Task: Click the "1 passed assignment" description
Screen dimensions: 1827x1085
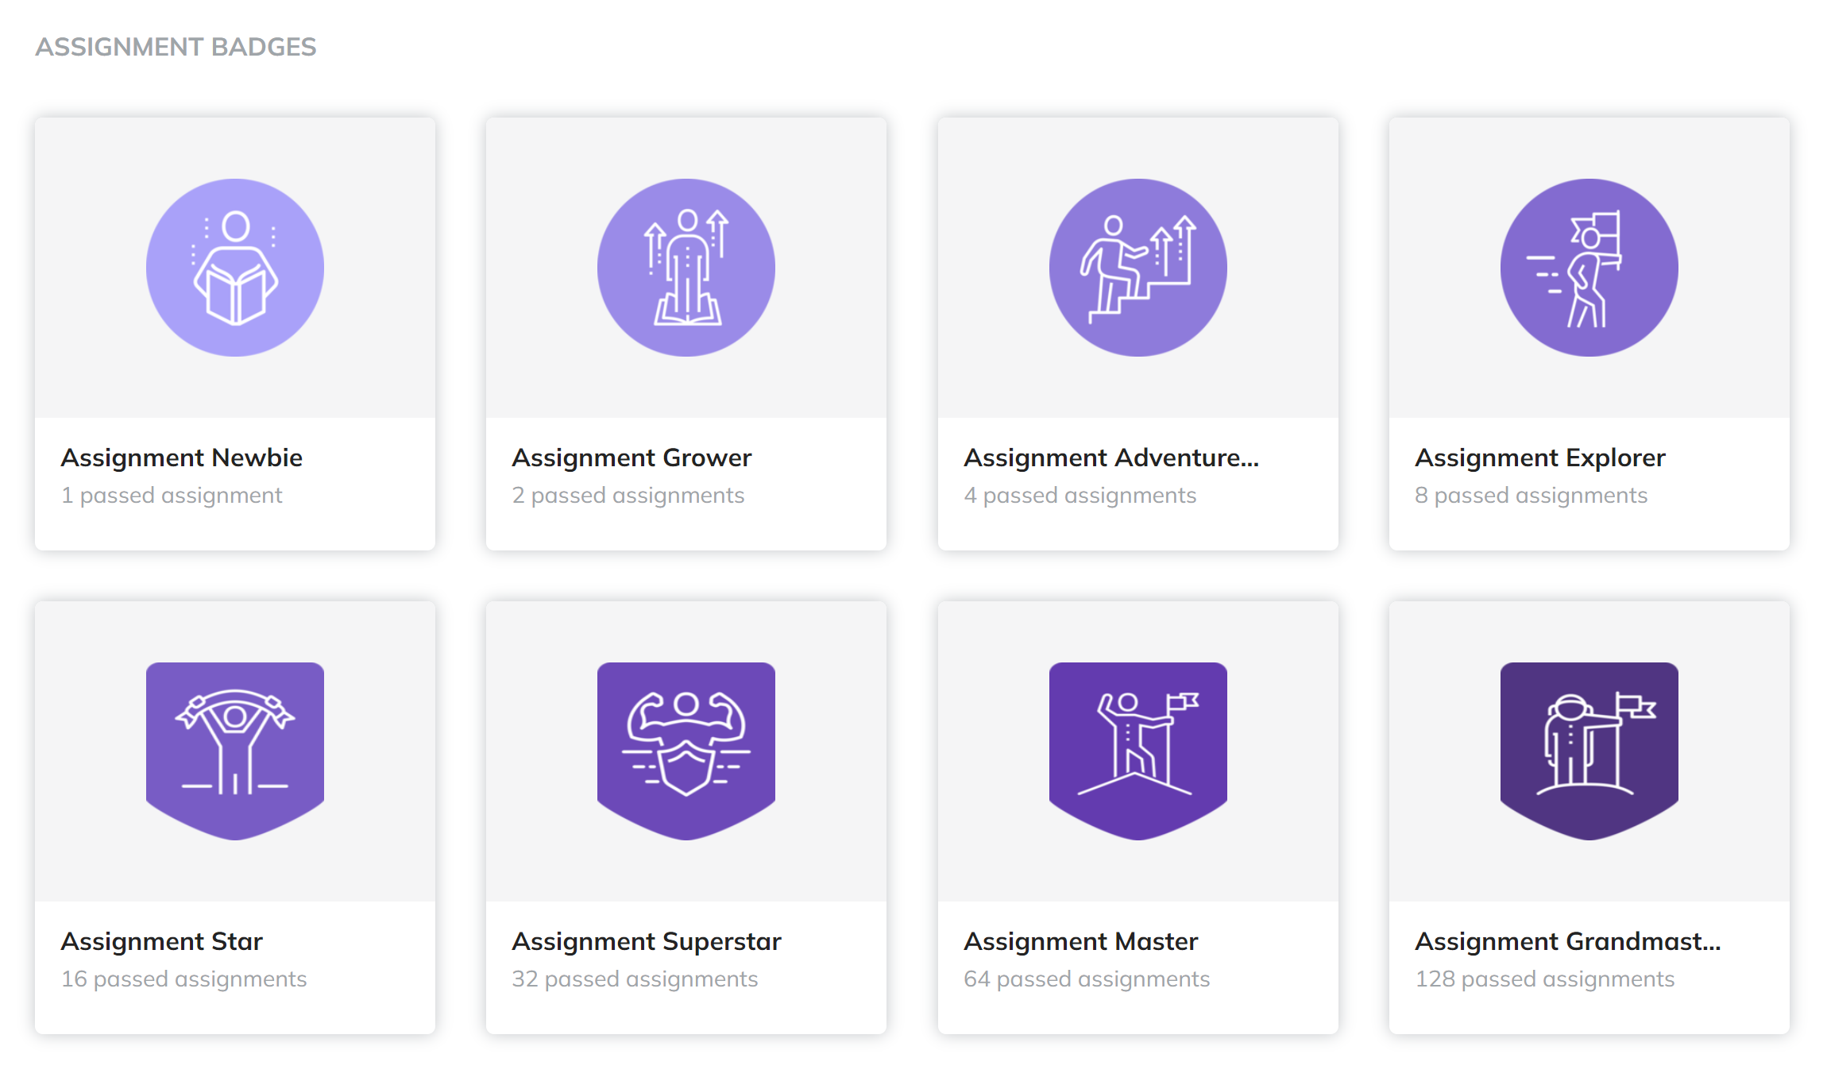Action: click(172, 496)
